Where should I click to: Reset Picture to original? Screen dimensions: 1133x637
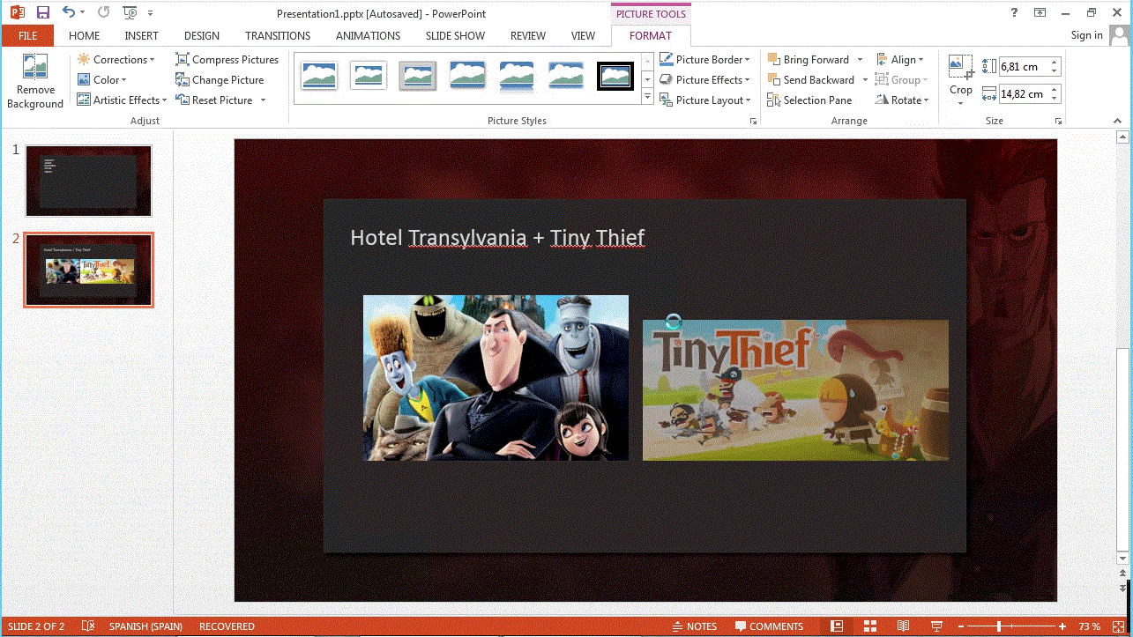coord(214,100)
